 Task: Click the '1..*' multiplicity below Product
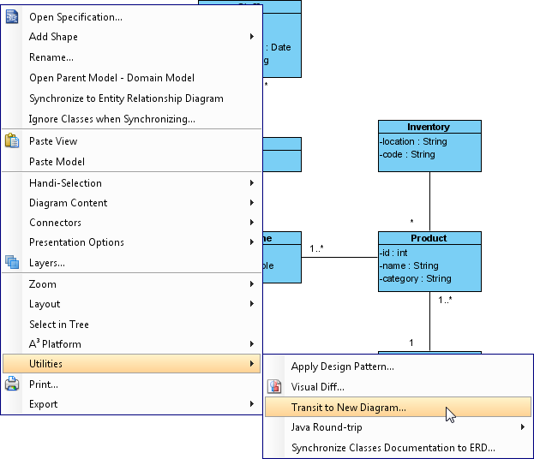445,300
